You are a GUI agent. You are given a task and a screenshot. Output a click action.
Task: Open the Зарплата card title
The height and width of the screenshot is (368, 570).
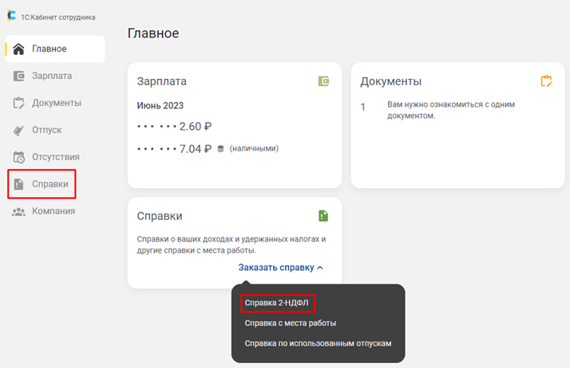coord(162,81)
